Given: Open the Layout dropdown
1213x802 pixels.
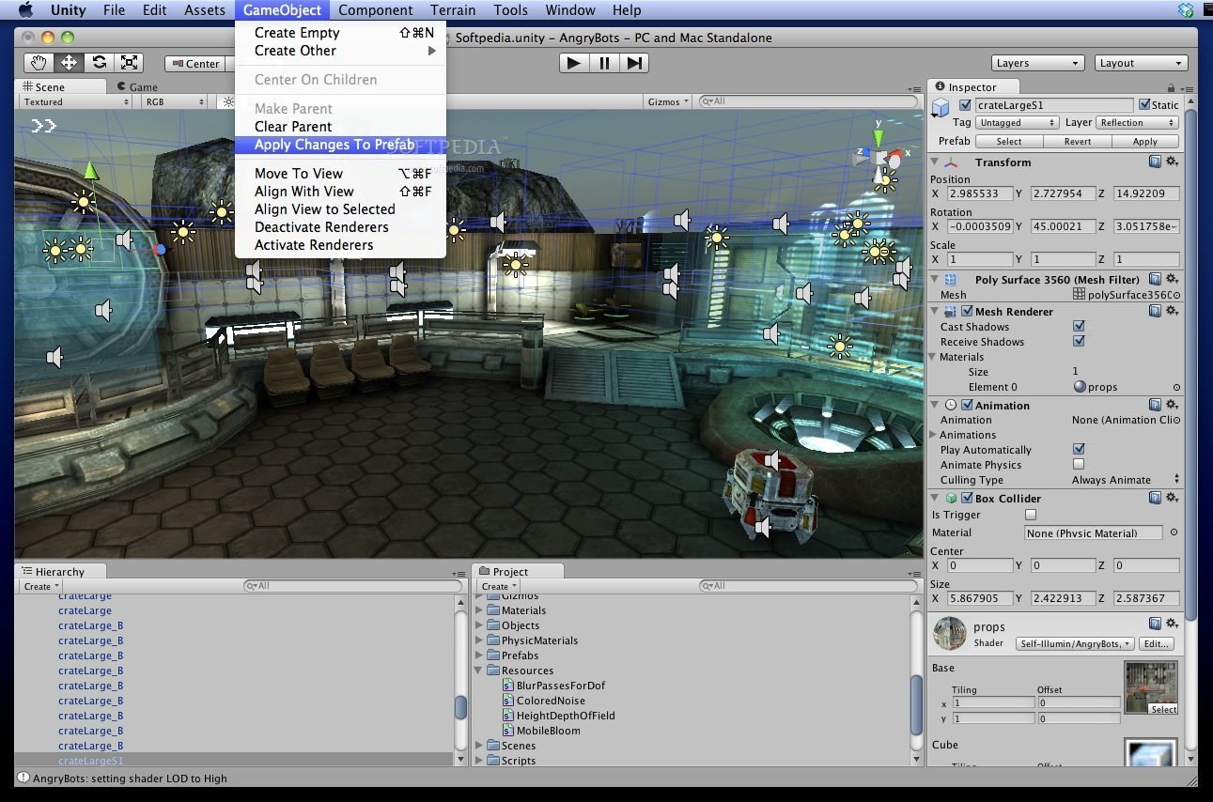Looking at the screenshot, I should click(1142, 63).
